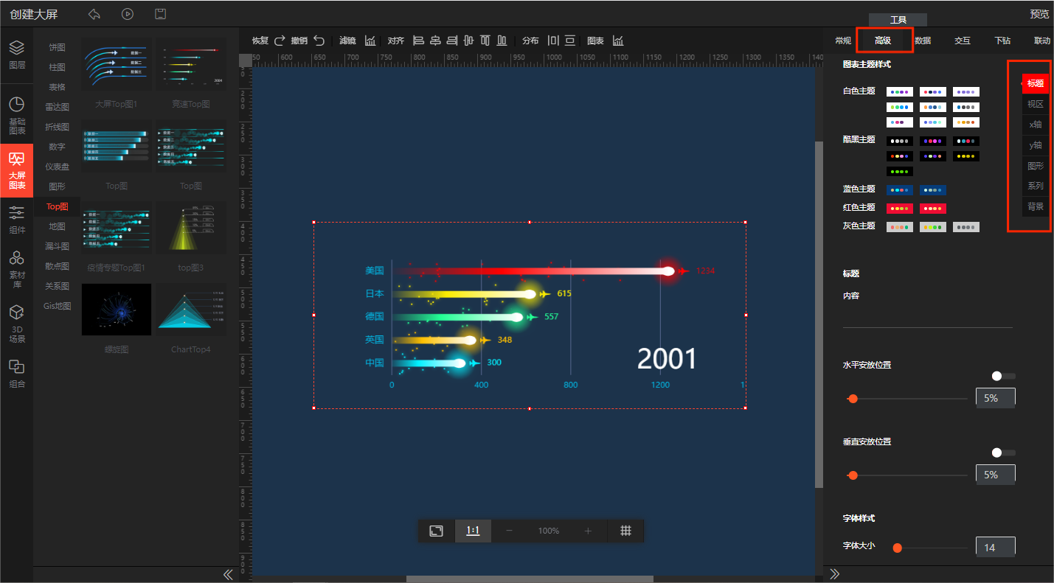This screenshot has height=583, width=1054.
Task: Pick the first 灰色主题 color swatch
Action: pos(900,227)
